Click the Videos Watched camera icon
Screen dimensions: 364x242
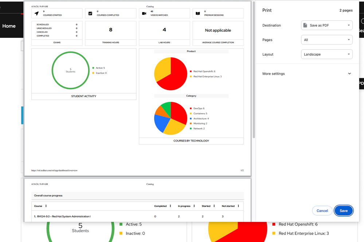click(x=144, y=13)
